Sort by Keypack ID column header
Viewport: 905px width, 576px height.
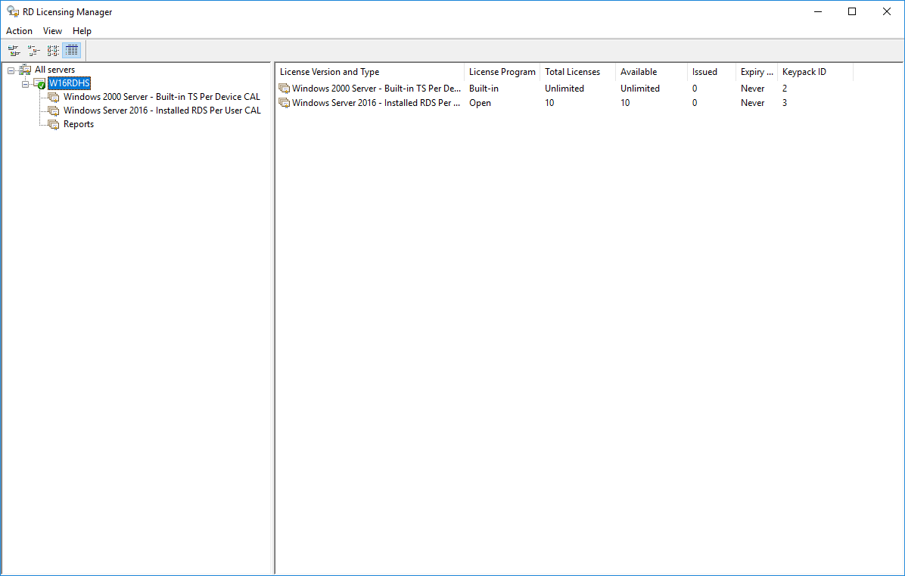(x=815, y=72)
